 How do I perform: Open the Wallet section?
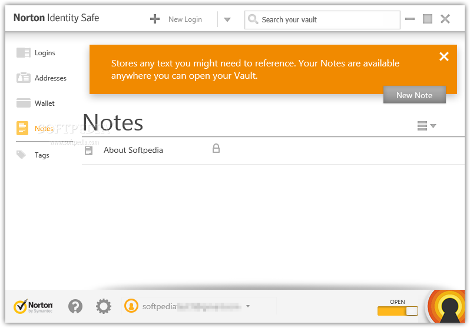tap(44, 103)
